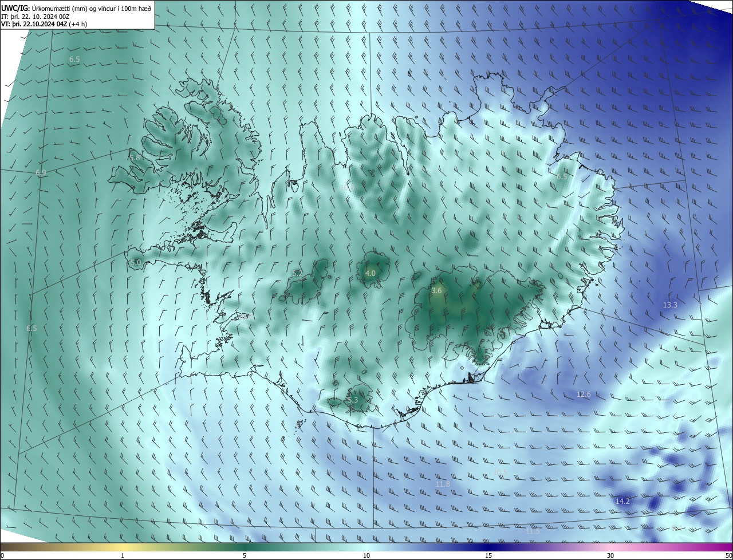Click the 5.0 value label on Snæfellsnes
This screenshot has width=733, height=560.
click(136, 263)
